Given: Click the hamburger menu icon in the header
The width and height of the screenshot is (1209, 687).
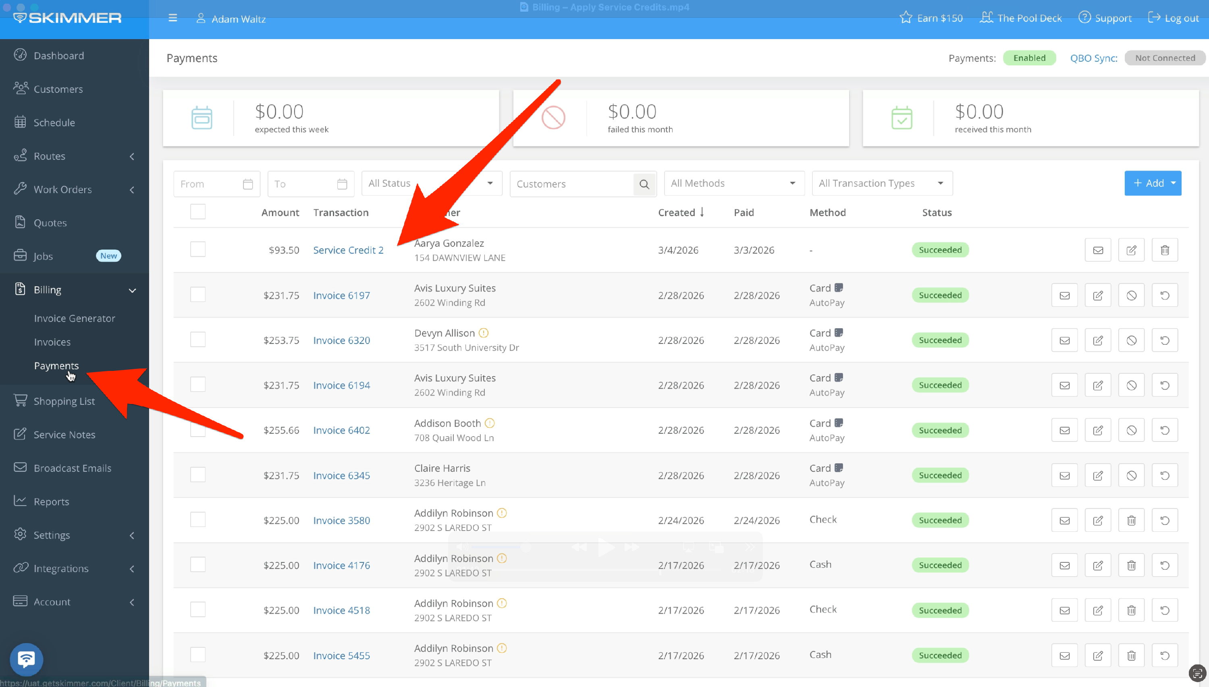Looking at the screenshot, I should coord(172,18).
